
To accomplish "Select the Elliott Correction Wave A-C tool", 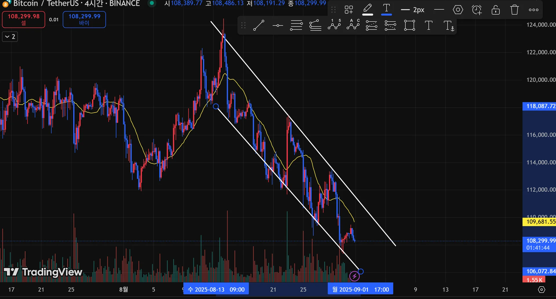I will [x=353, y=25].
